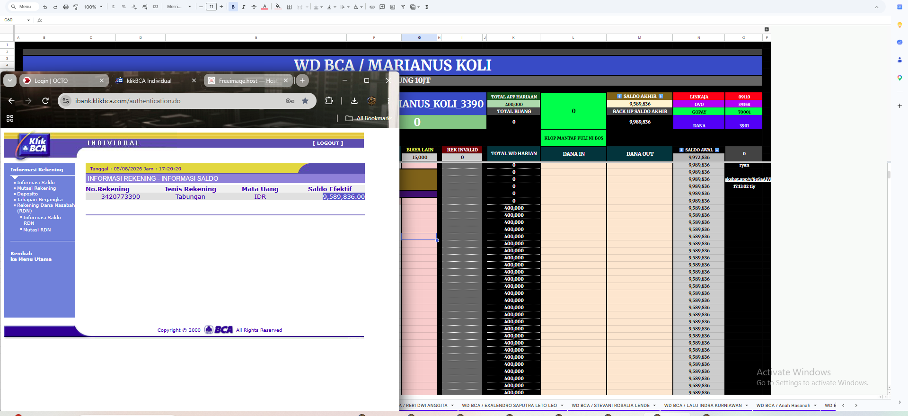Open a new browser tab
This screenshot has height=416, width=908.
click(302, 80)
